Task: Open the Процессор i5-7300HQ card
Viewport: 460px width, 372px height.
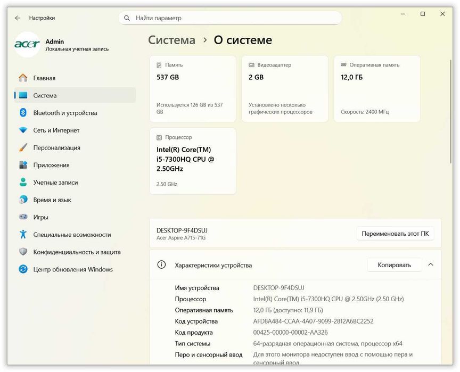Action: (x=193, y=161)
